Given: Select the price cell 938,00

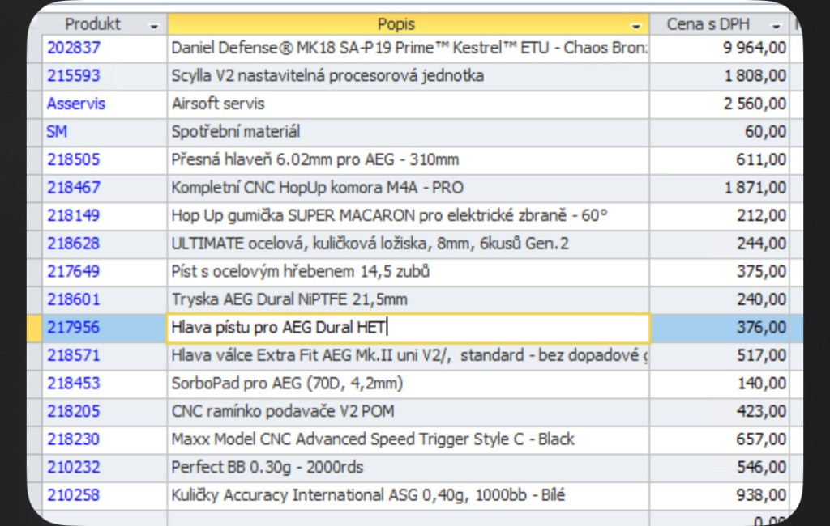Looking at the screenshot, I should tap(760, 495).
